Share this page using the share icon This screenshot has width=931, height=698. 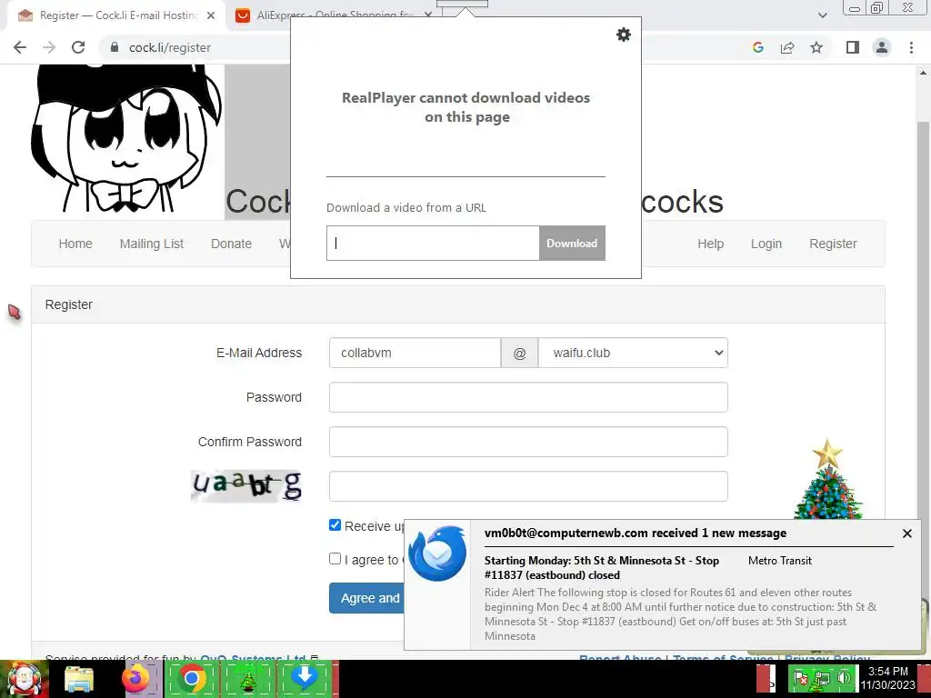click(787, 47)
